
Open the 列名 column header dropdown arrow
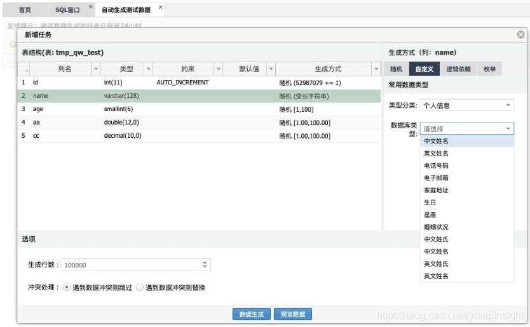(96, 69)
